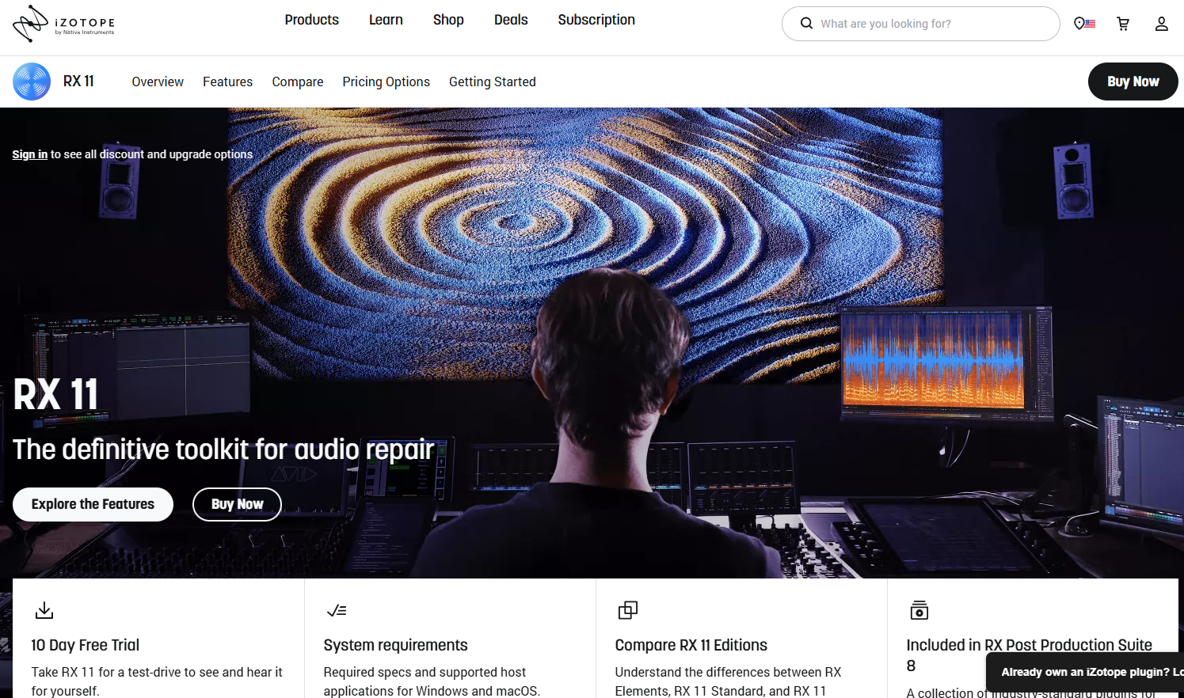Go to the Pricing Options tab
This screenshot has width=1184, height=698.
tap(386, 82)
